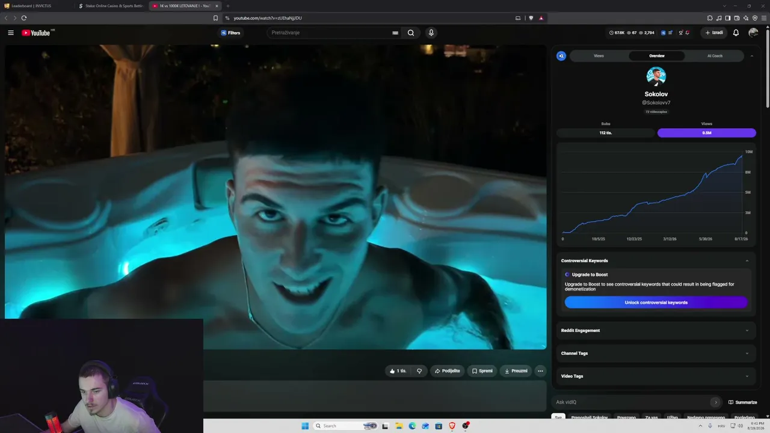Screen dimensions: 770x433
Task: Go back in browser history
Action: point(6,18)
